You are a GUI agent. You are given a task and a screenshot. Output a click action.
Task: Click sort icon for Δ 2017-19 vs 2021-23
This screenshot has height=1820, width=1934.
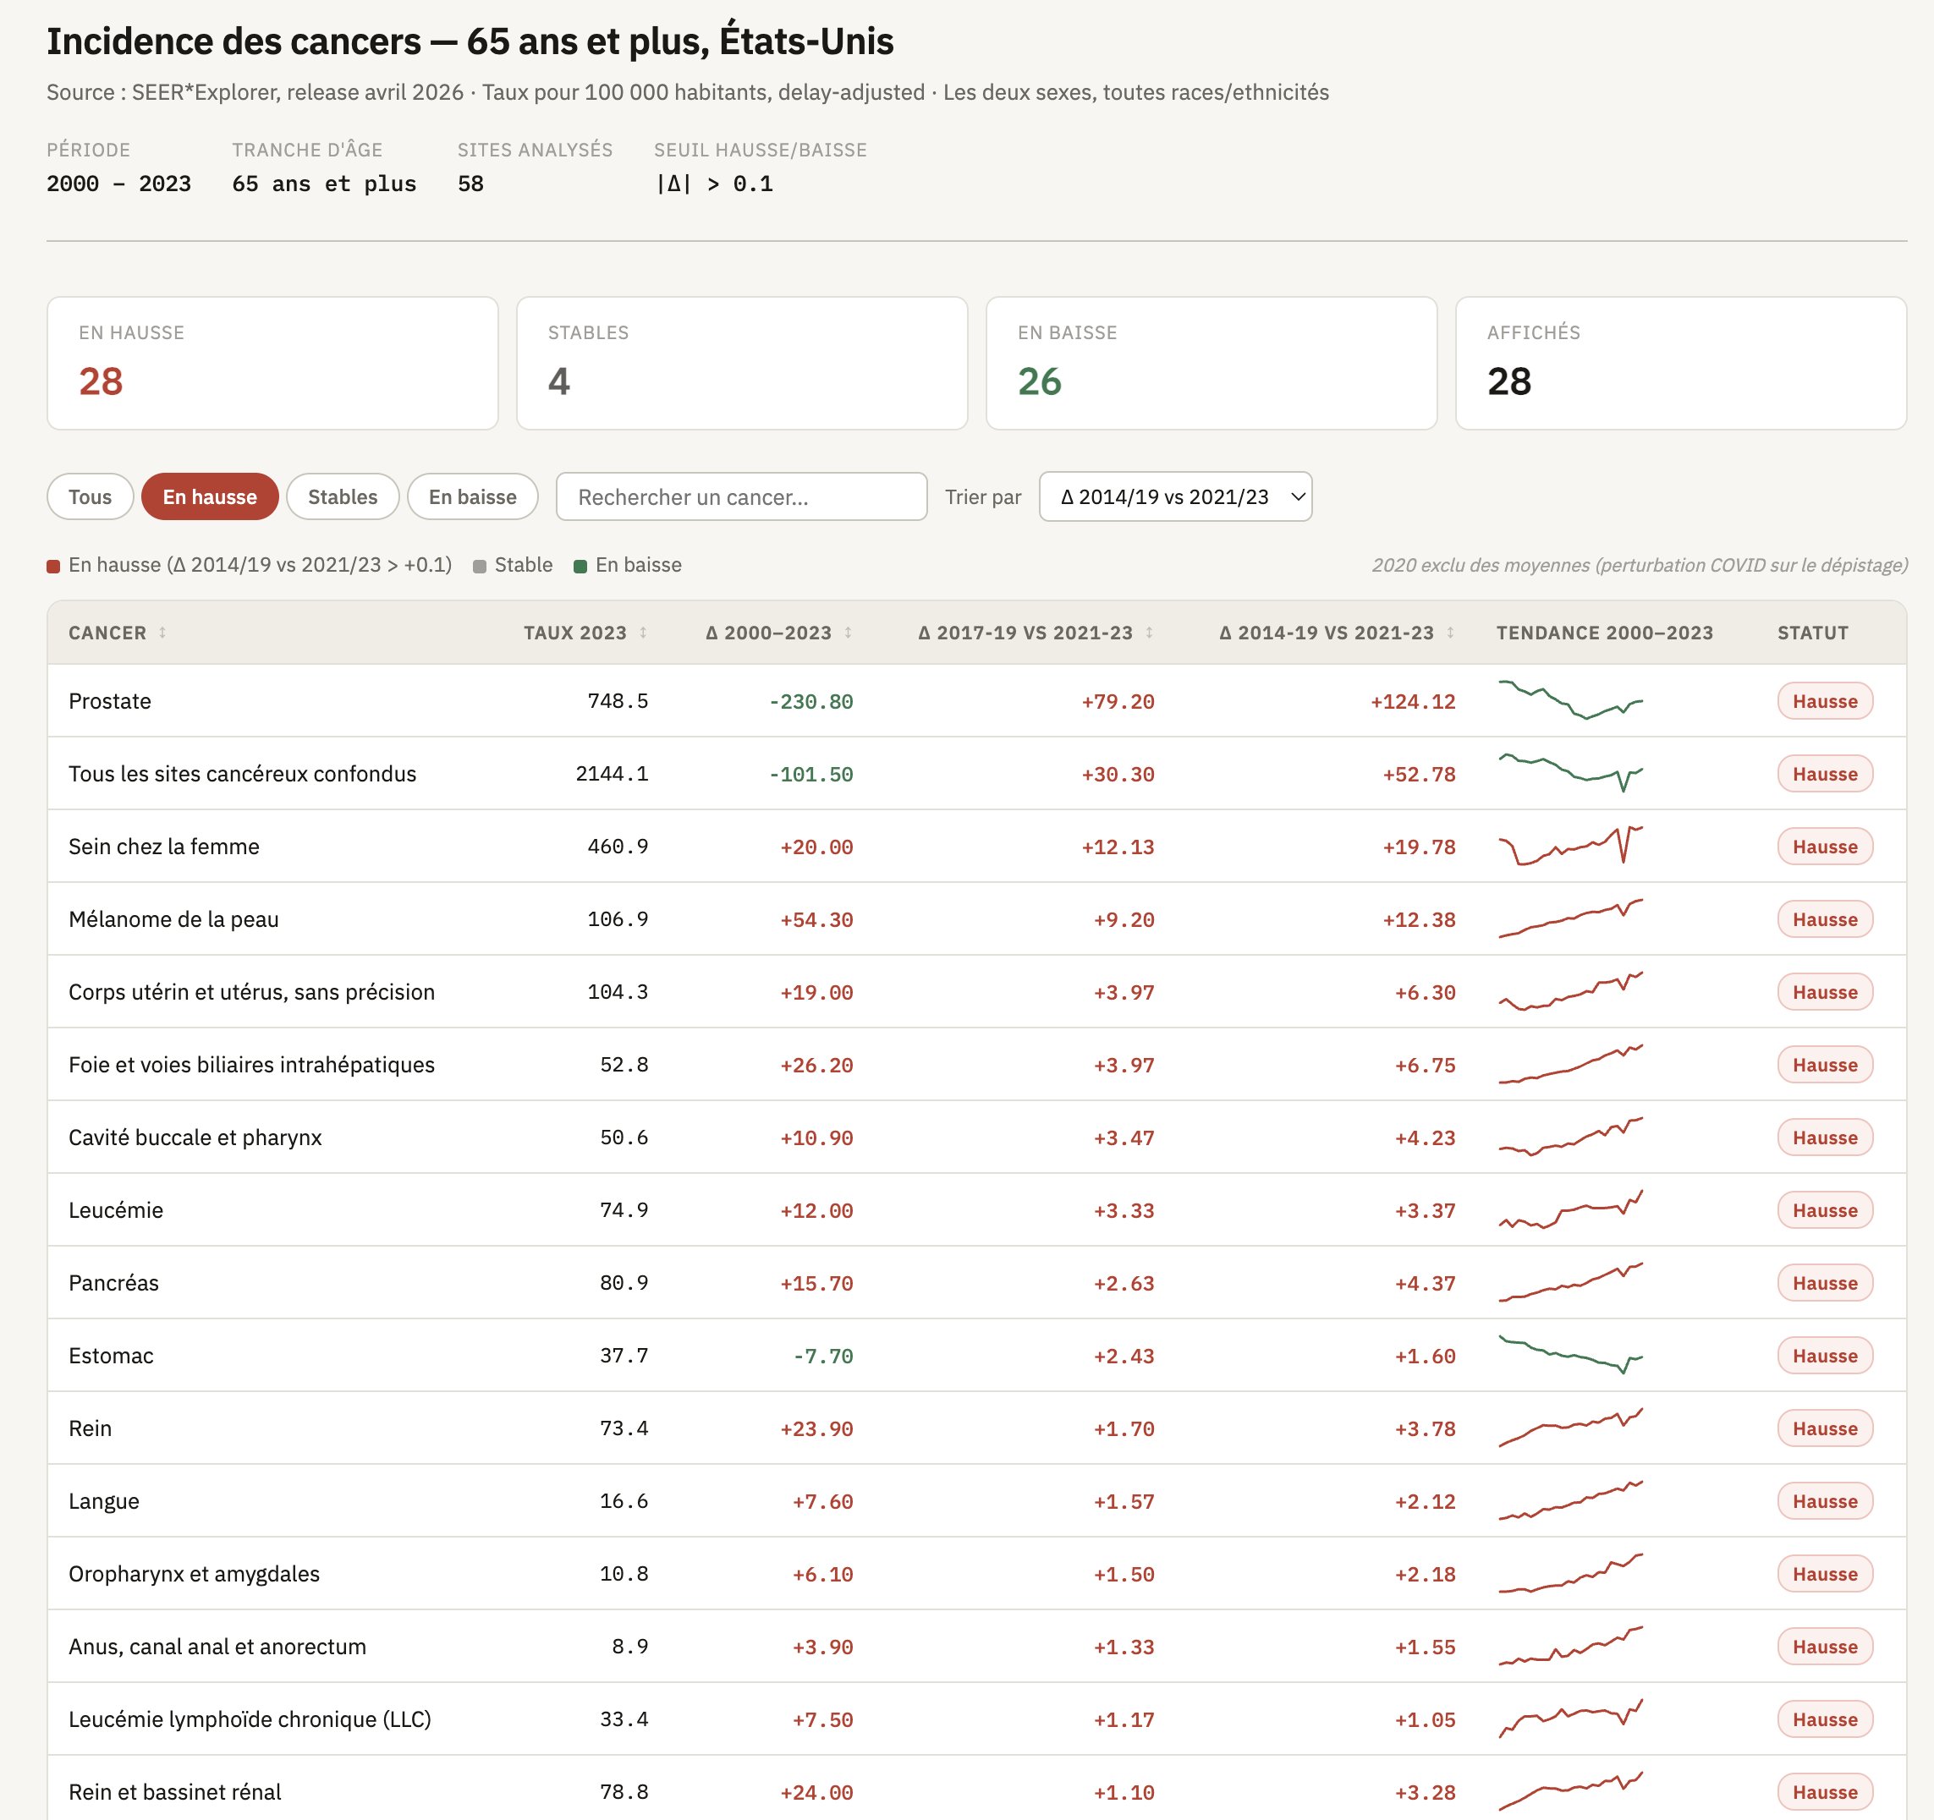tap(1149, 633)
